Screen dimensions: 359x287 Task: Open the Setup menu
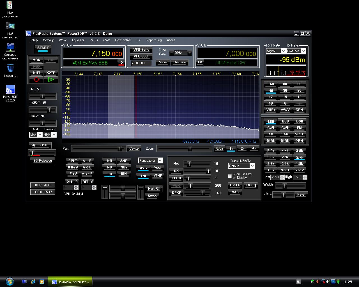pyautogui.click(x=34, y=40)
